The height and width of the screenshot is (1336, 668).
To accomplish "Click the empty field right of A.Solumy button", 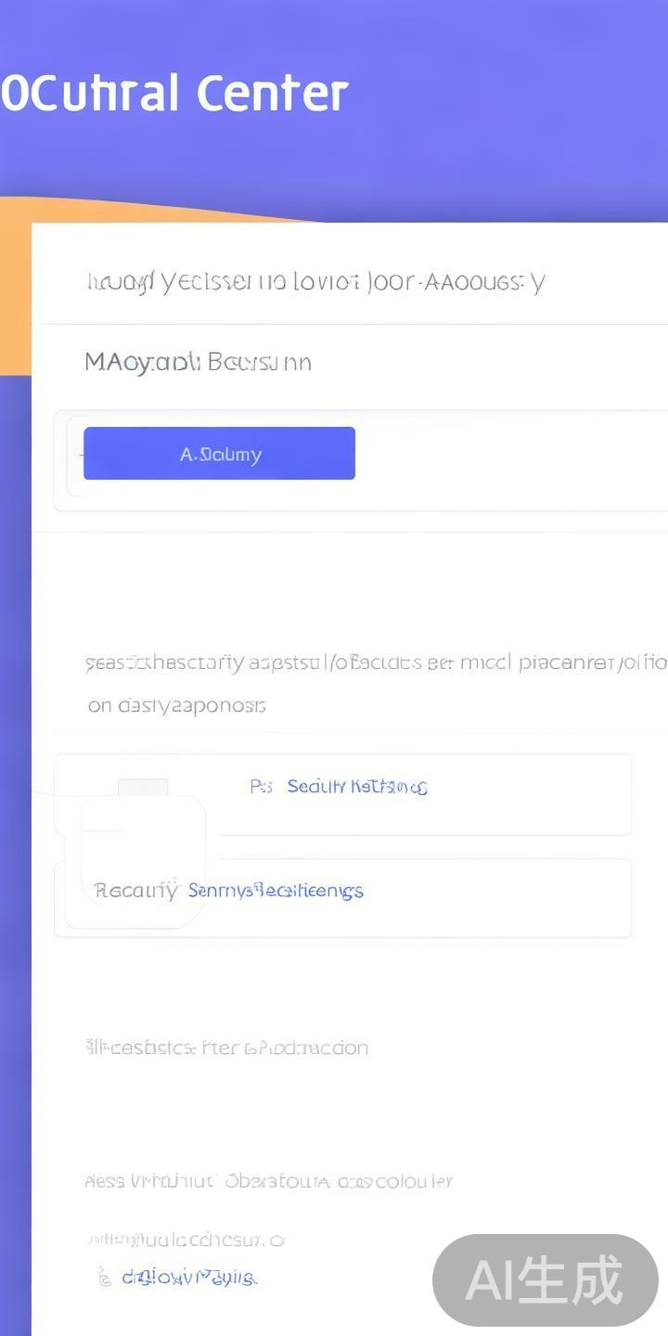I will (510, 454).
